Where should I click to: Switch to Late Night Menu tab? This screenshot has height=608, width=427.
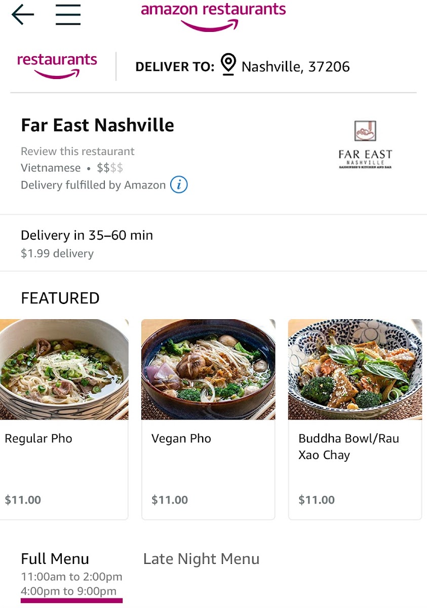tap(201, 559)
